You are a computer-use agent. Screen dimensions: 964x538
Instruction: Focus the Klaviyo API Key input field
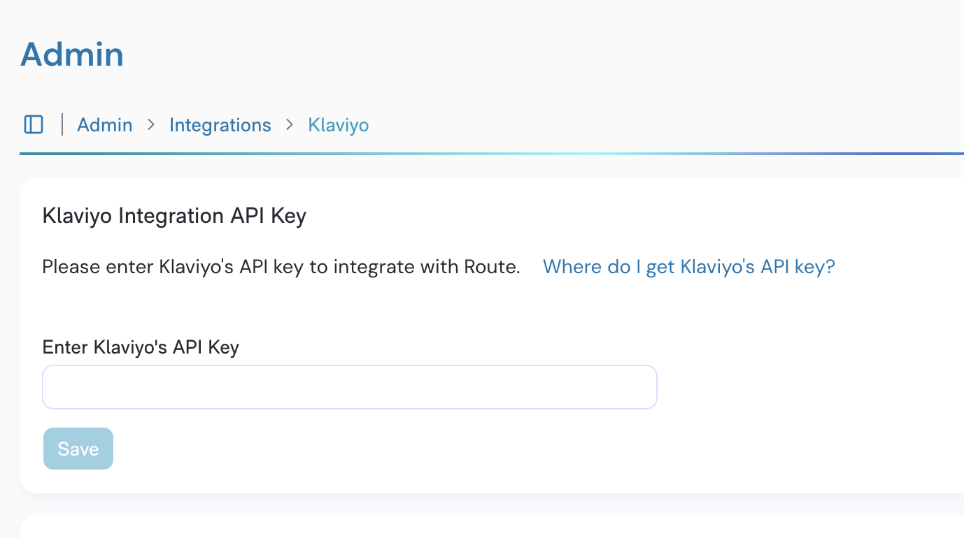pyautogui.click(x=350, y=387)
